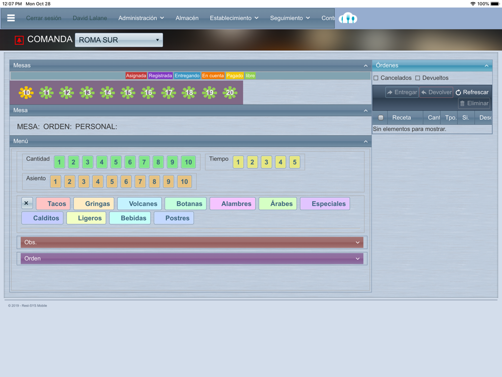
Task: Select table 11 flower icon
Action: [x=46, y=92]
